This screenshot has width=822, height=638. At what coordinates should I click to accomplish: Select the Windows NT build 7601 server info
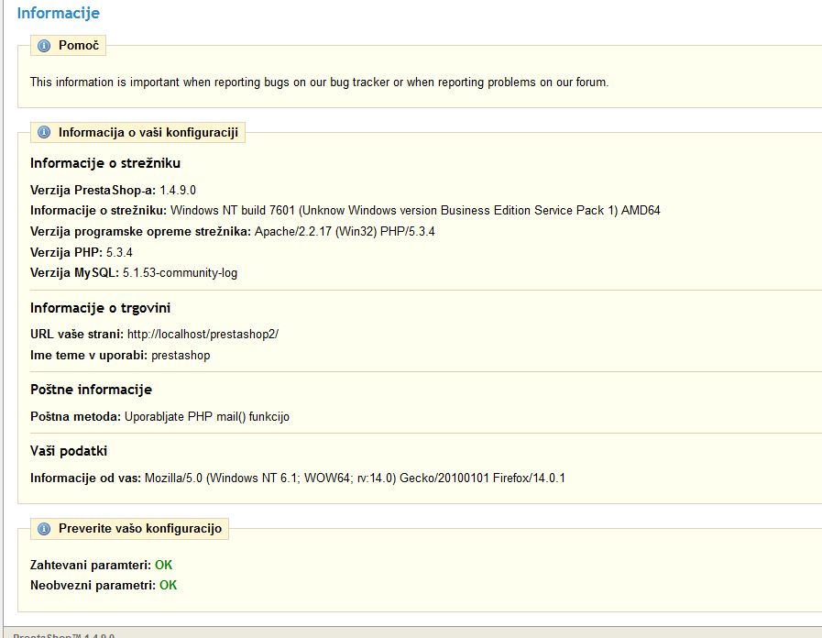(x=415, y=211)
